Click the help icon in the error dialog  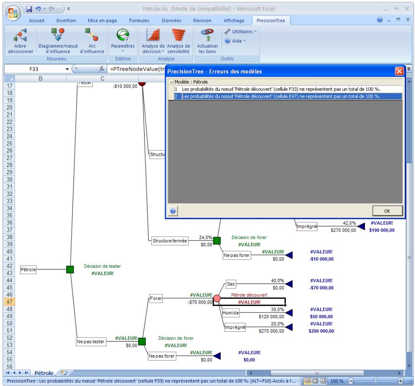point(173,211)
